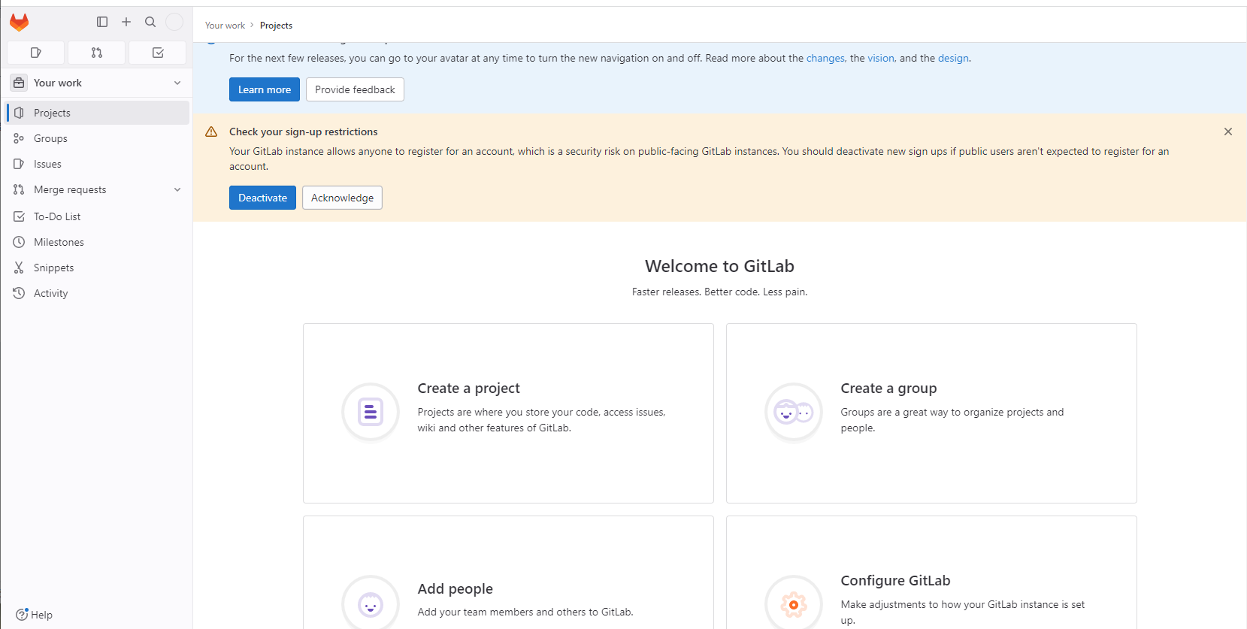Image resolution: width=1247 pixels, height=629 pixels.
Task: Expand the Merge requests submenu chevron
Action: point(177,189)
